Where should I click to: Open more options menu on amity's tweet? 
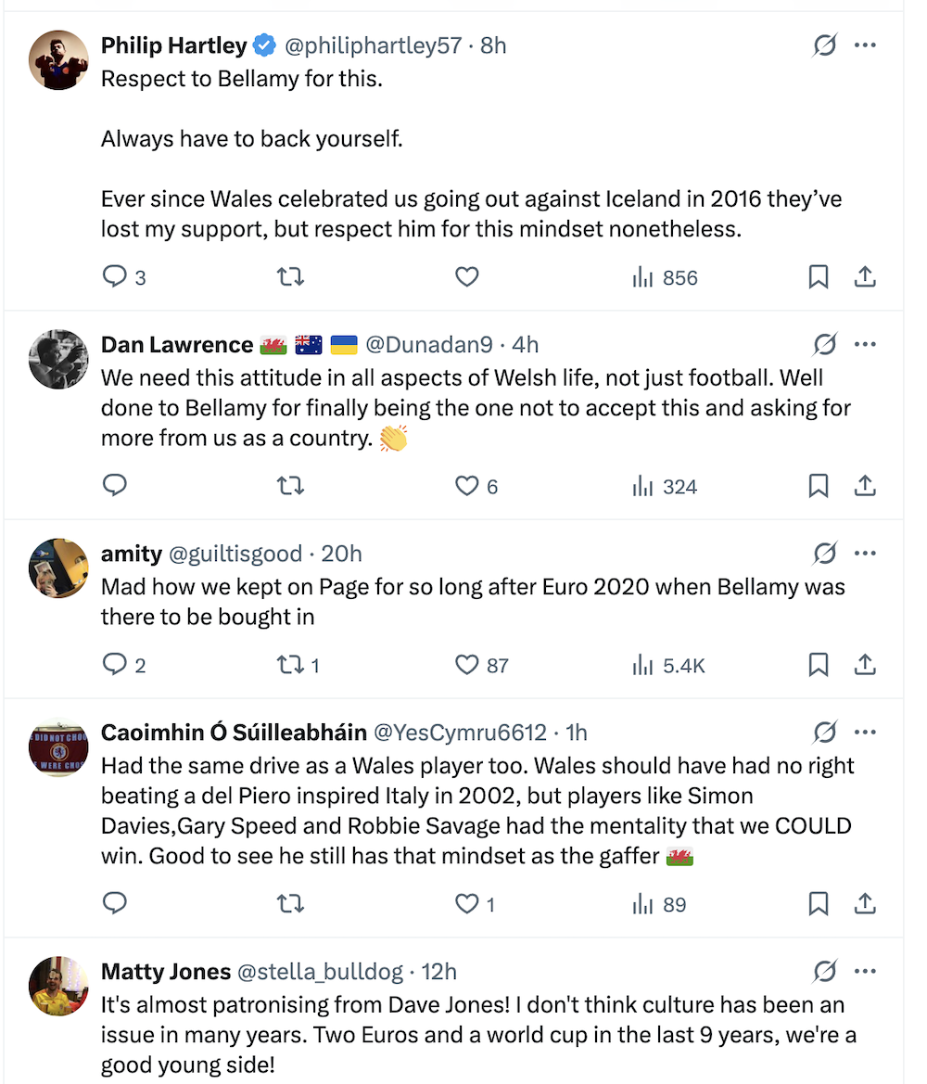[x=865, y=554]
